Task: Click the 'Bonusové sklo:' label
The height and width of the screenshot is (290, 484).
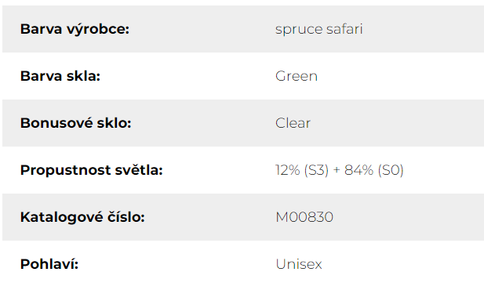Action: pyautogui.click(x=75, y=123)
